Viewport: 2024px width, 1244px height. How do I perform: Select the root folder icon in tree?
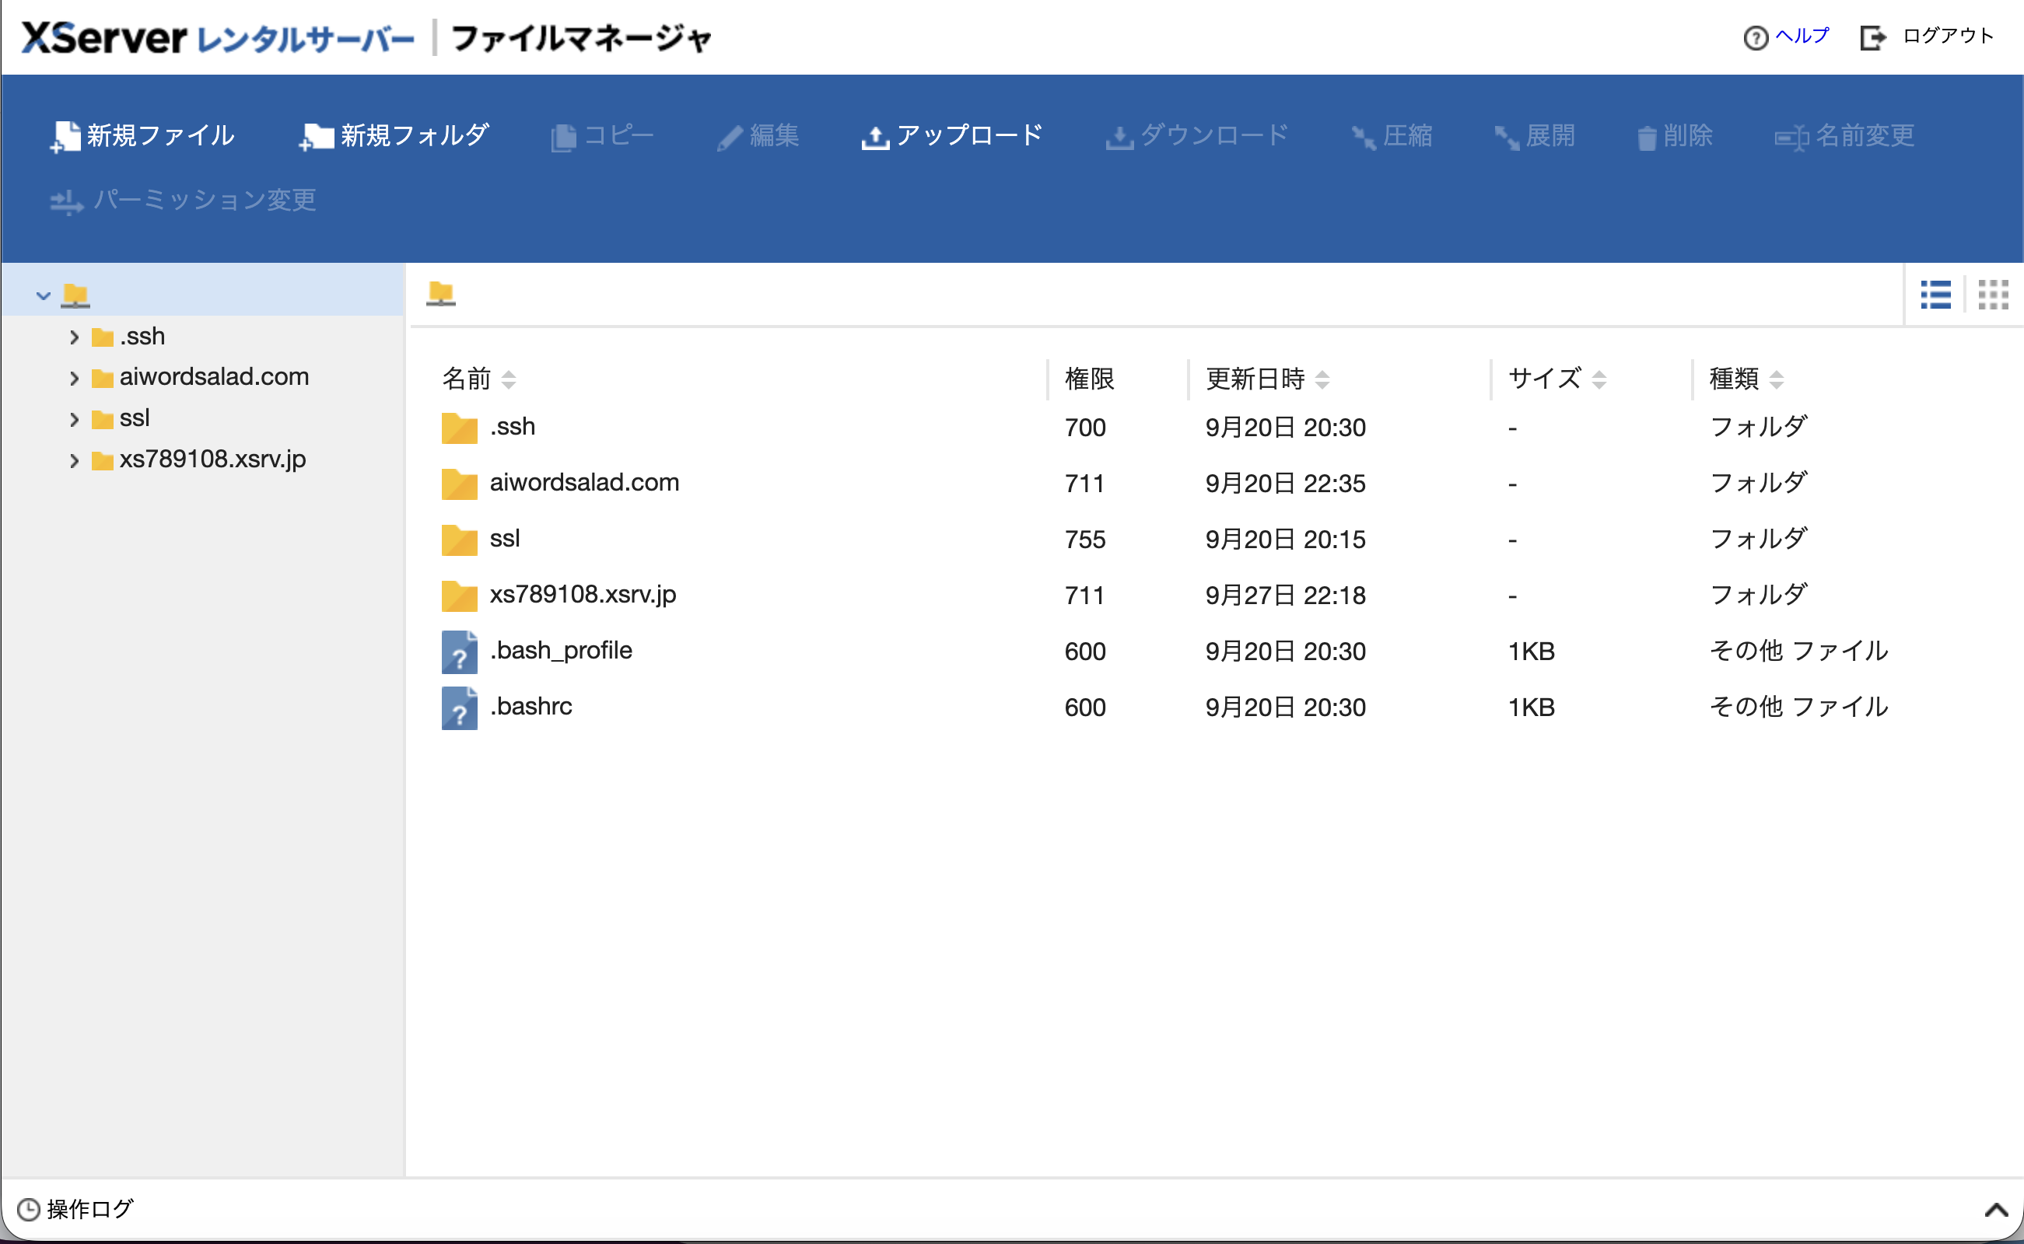[x=75, y=295]
